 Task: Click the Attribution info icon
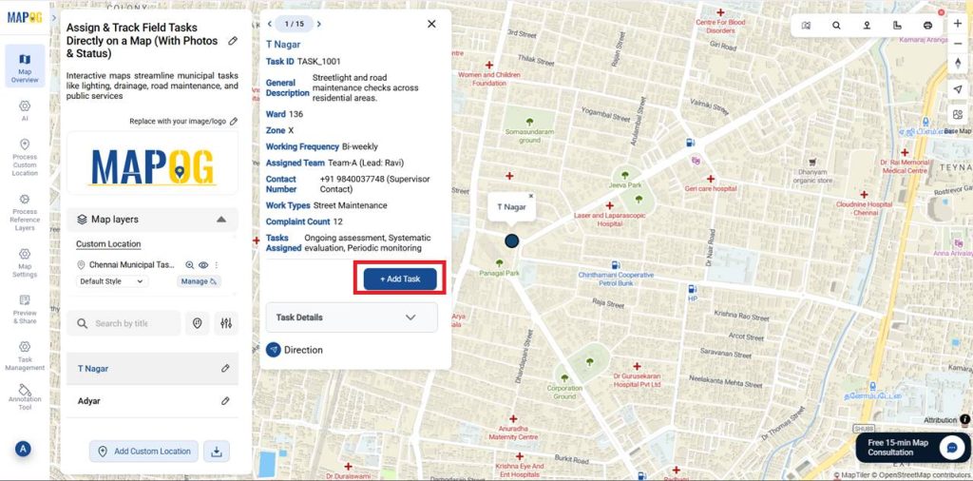coord(964,420)
